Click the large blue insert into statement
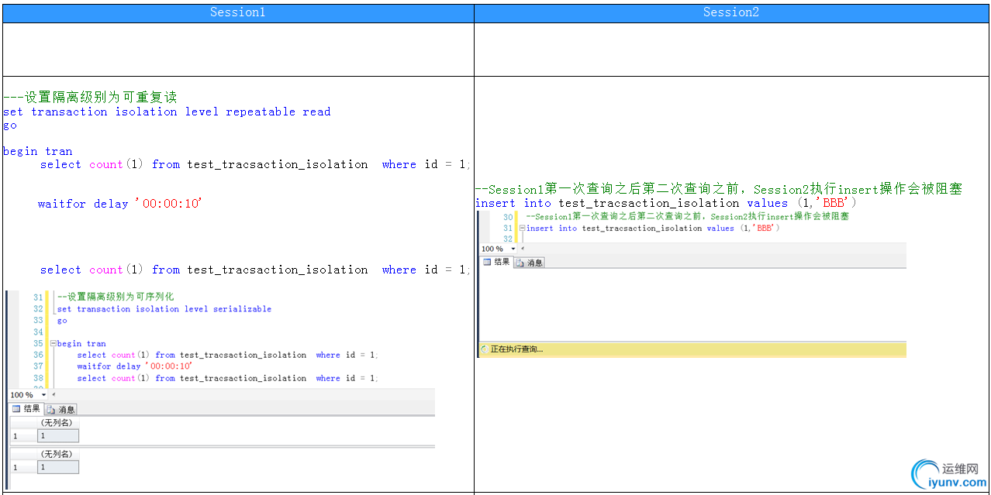Viewport: 991px width, 495px height. tap(666, 203)
